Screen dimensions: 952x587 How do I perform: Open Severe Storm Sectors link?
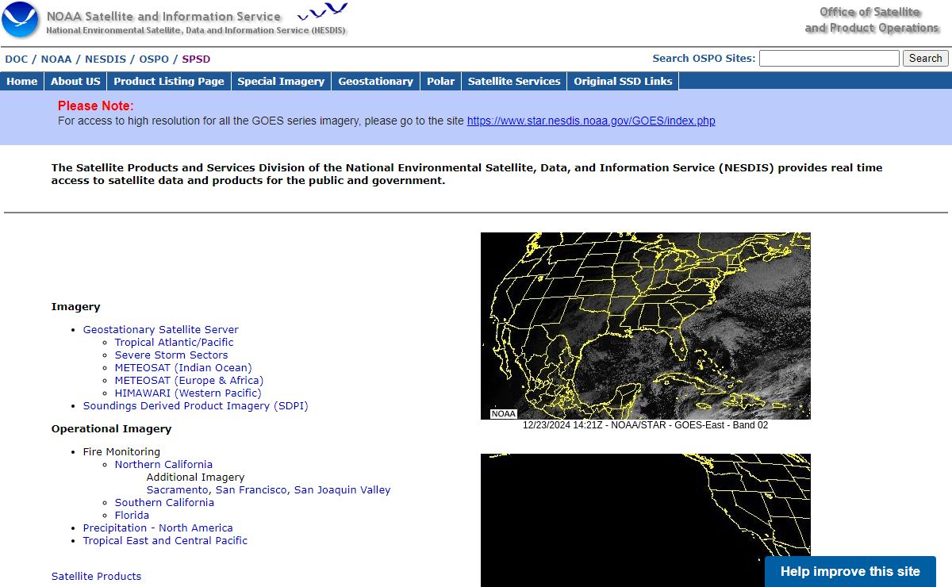171,355
